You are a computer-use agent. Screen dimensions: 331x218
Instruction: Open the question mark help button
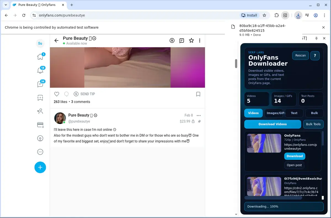315,55
